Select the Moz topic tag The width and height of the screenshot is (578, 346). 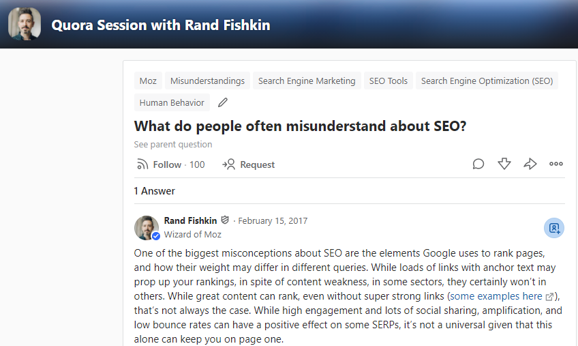pos(148,81)
